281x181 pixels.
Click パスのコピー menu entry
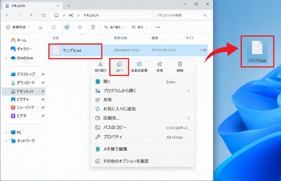pyautogui.click(x=142, y=128)
